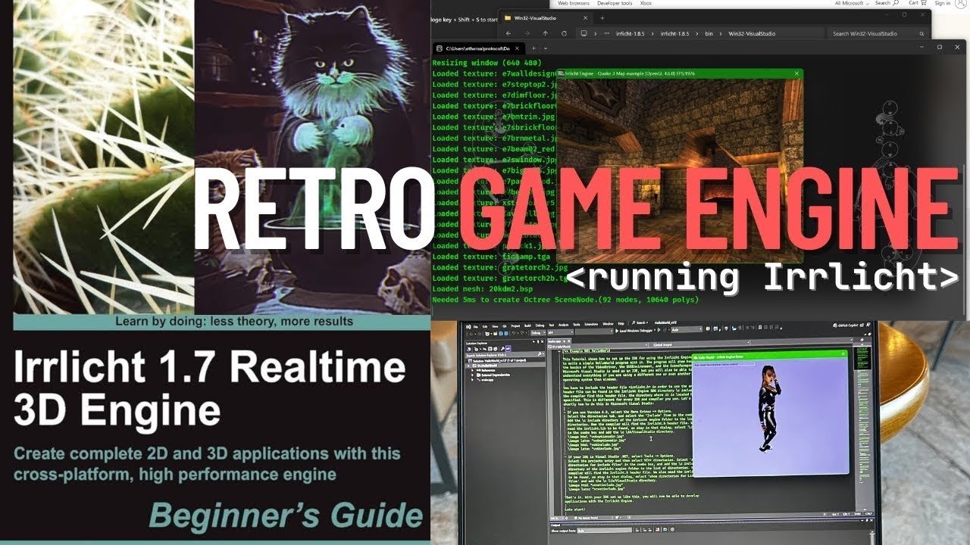Click the cat illustration thumbnail
The width and height of the screenshot is (970, 545).
click(x=313, y=157)
